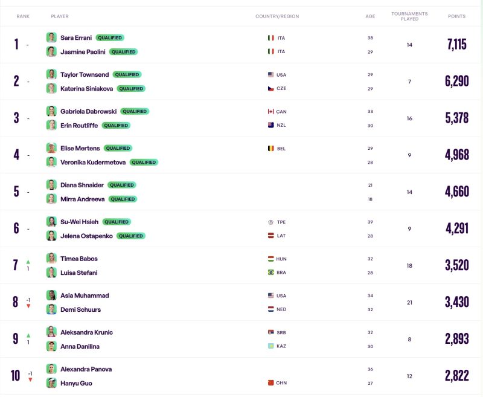The height and width of the screenshot is (397, 483).
Task: Open Hanyu Guo's player profile
Action: [76, 383]
